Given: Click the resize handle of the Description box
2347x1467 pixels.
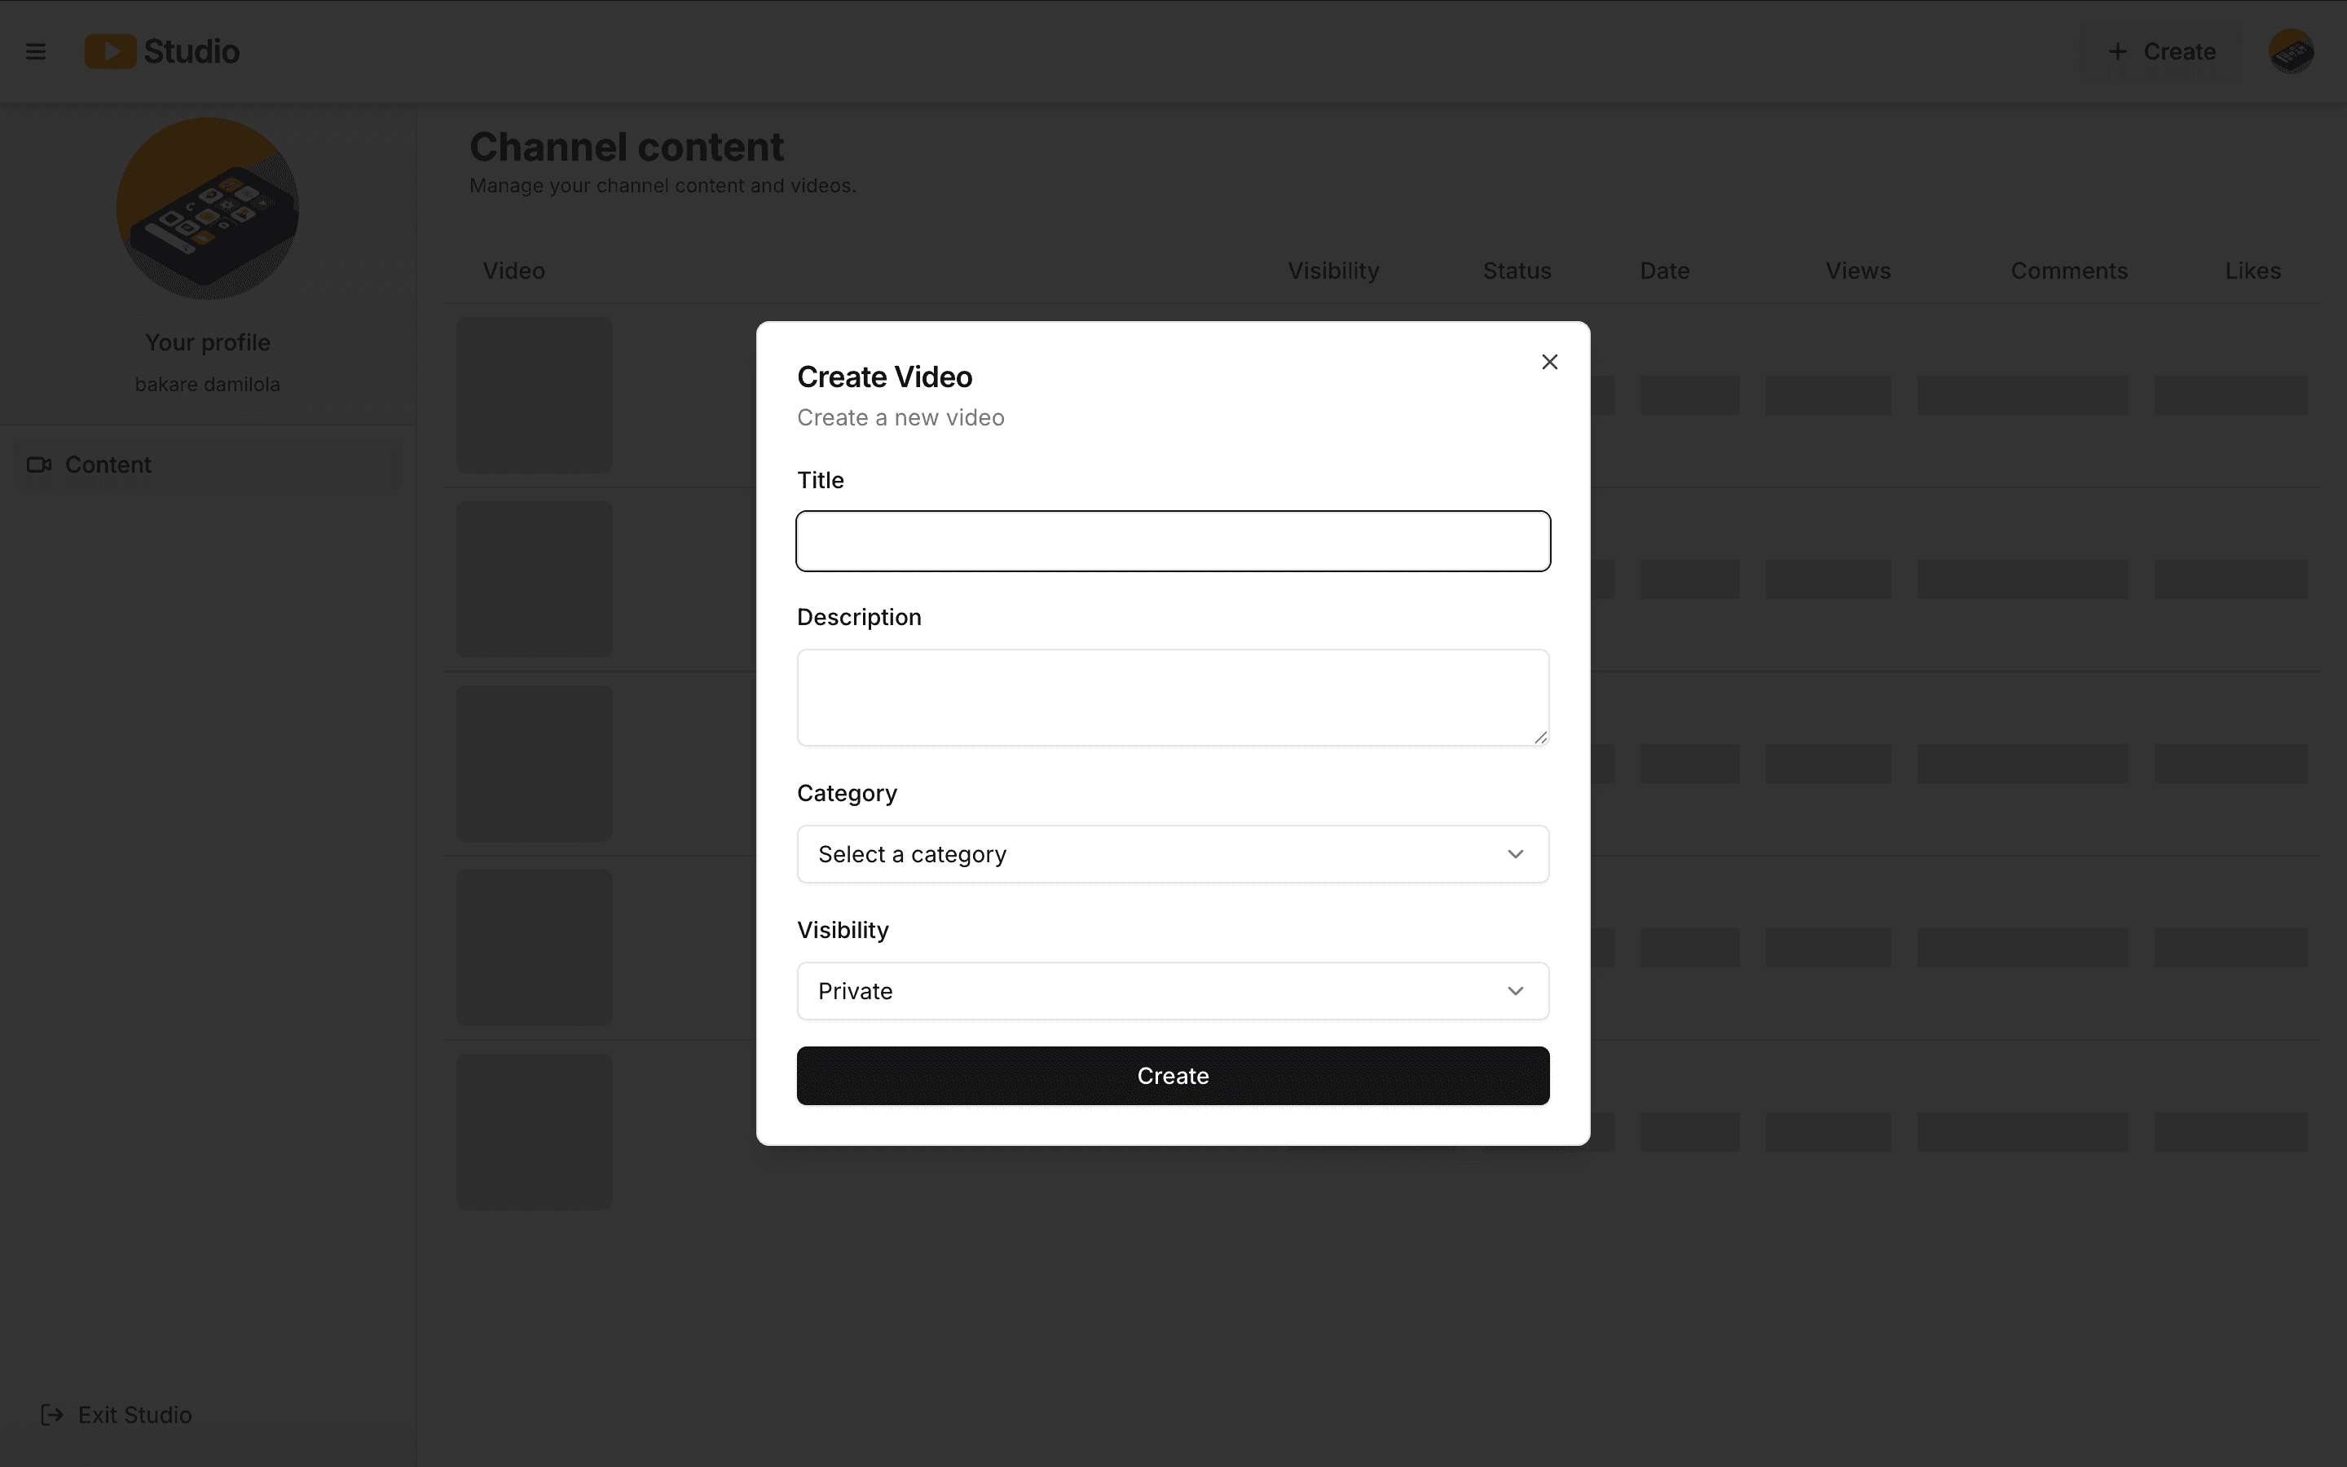Looking at the screenshot, I should click(1540, 738).
